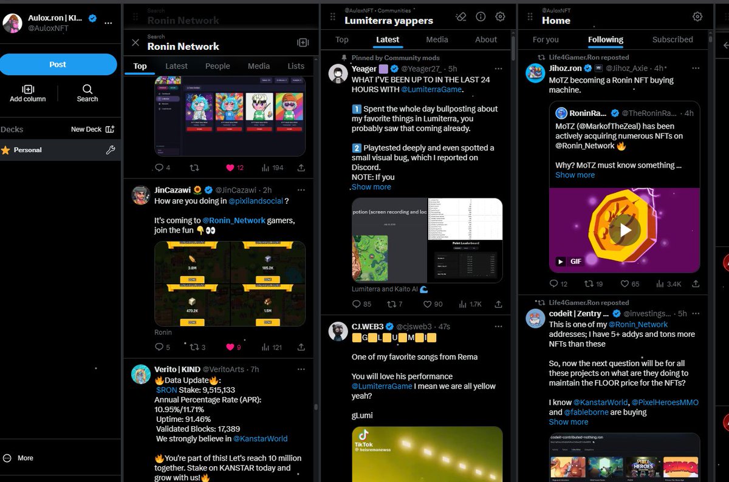729x482 pixels.
Task: Open About tab in Lumiterra yappers
Action: (486, 39)
